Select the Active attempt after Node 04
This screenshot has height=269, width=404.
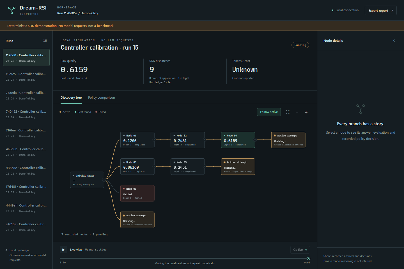288,140
